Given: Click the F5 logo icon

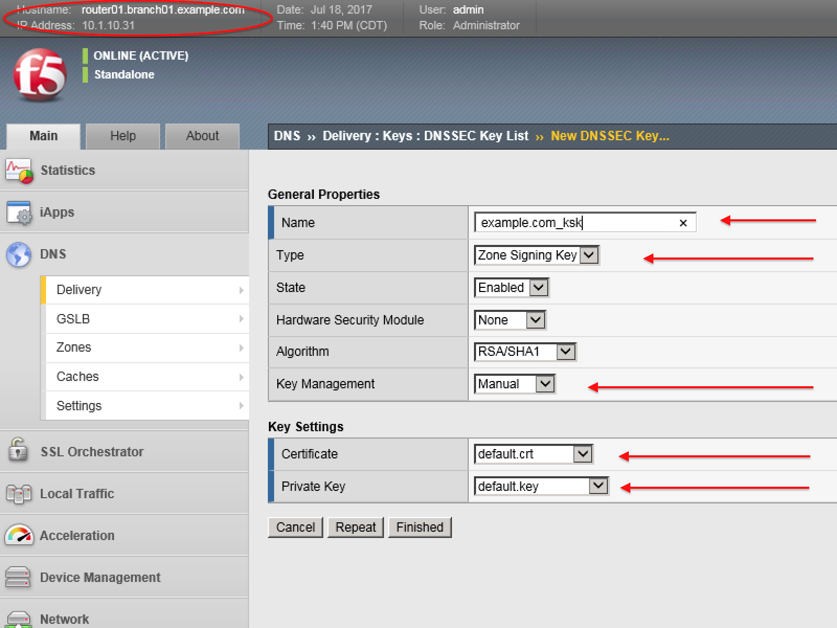Looking at the screenshot, I should (40, 75).
